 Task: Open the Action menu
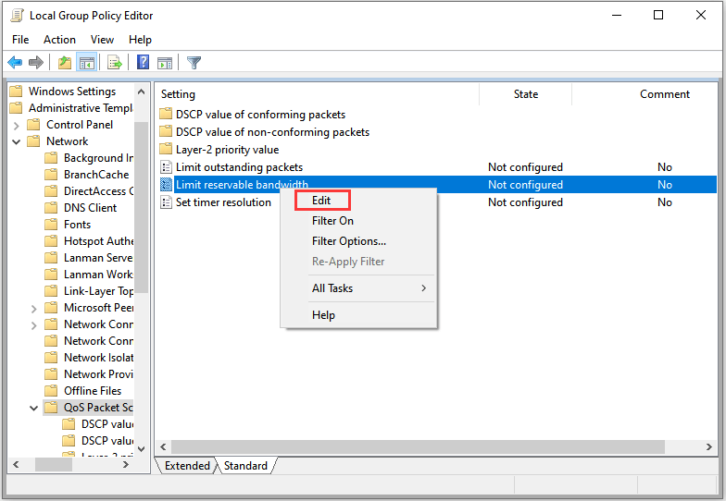pyautogui.click(x=59, y=40)
